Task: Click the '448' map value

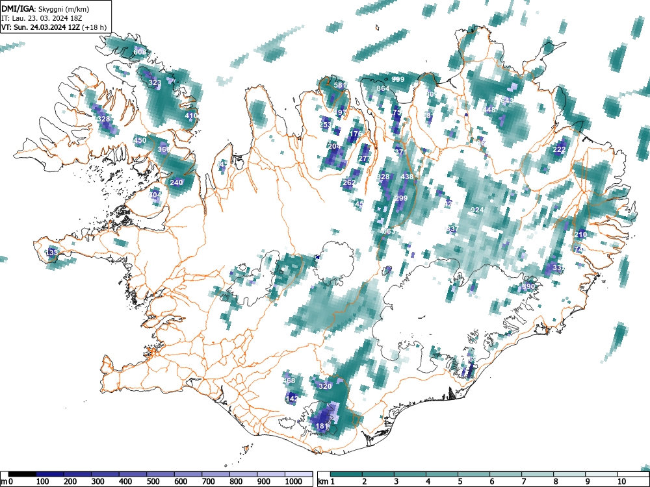Action: pos(489,110)
